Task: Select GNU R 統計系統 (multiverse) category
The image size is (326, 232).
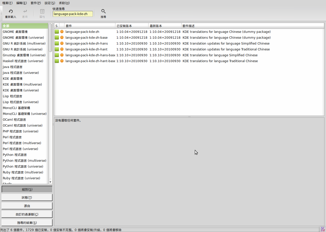Action: click(x=25, y=44)
